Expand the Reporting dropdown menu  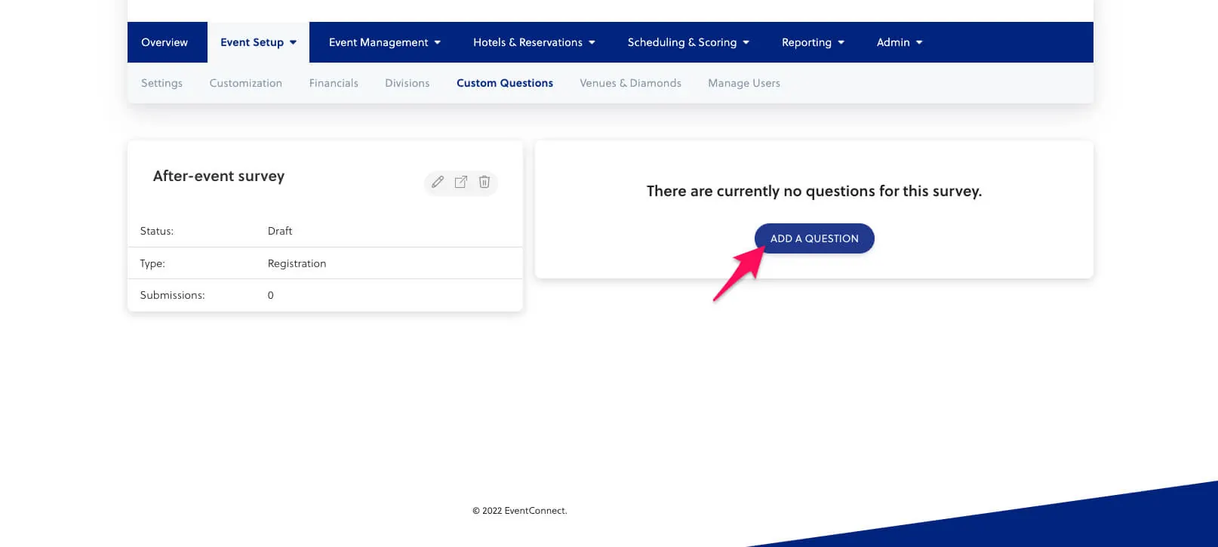point(813,42)
